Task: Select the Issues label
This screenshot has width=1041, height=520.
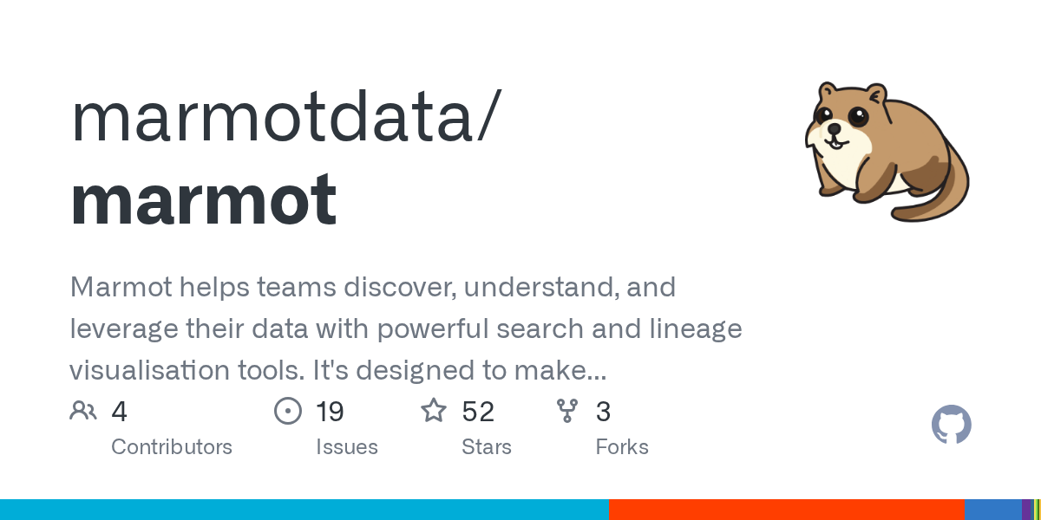Action: (347, 447)
